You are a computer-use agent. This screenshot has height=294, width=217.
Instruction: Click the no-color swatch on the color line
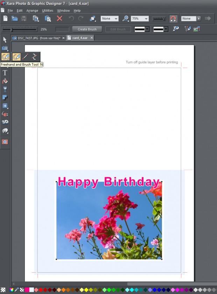(3, 290)
